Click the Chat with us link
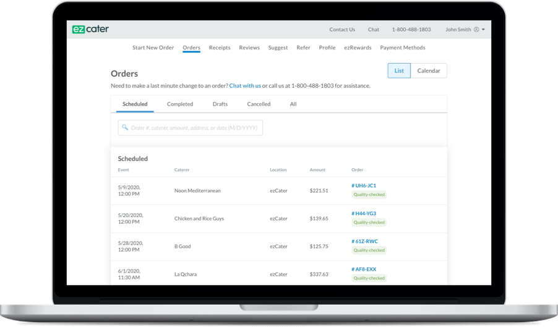 click(x=245, y=86)
